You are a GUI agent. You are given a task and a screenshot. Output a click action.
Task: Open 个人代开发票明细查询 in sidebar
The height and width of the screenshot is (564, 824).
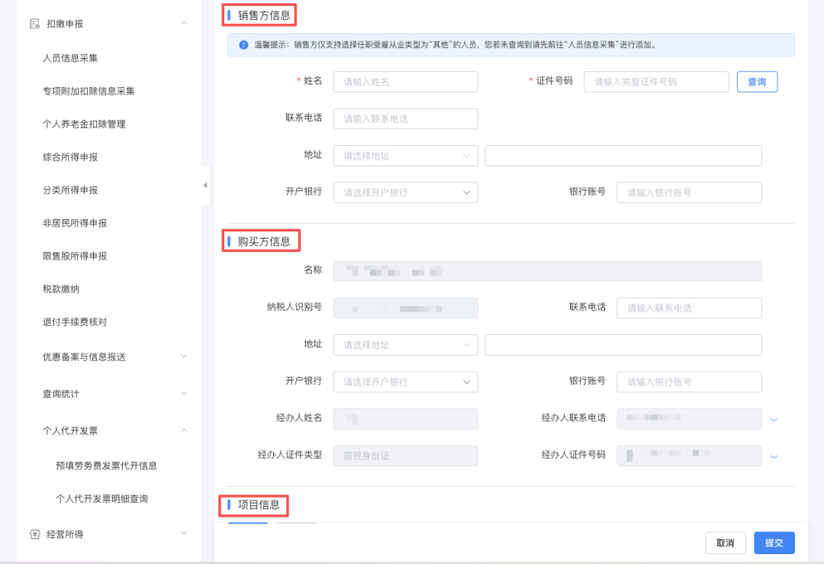coord(101,499)
